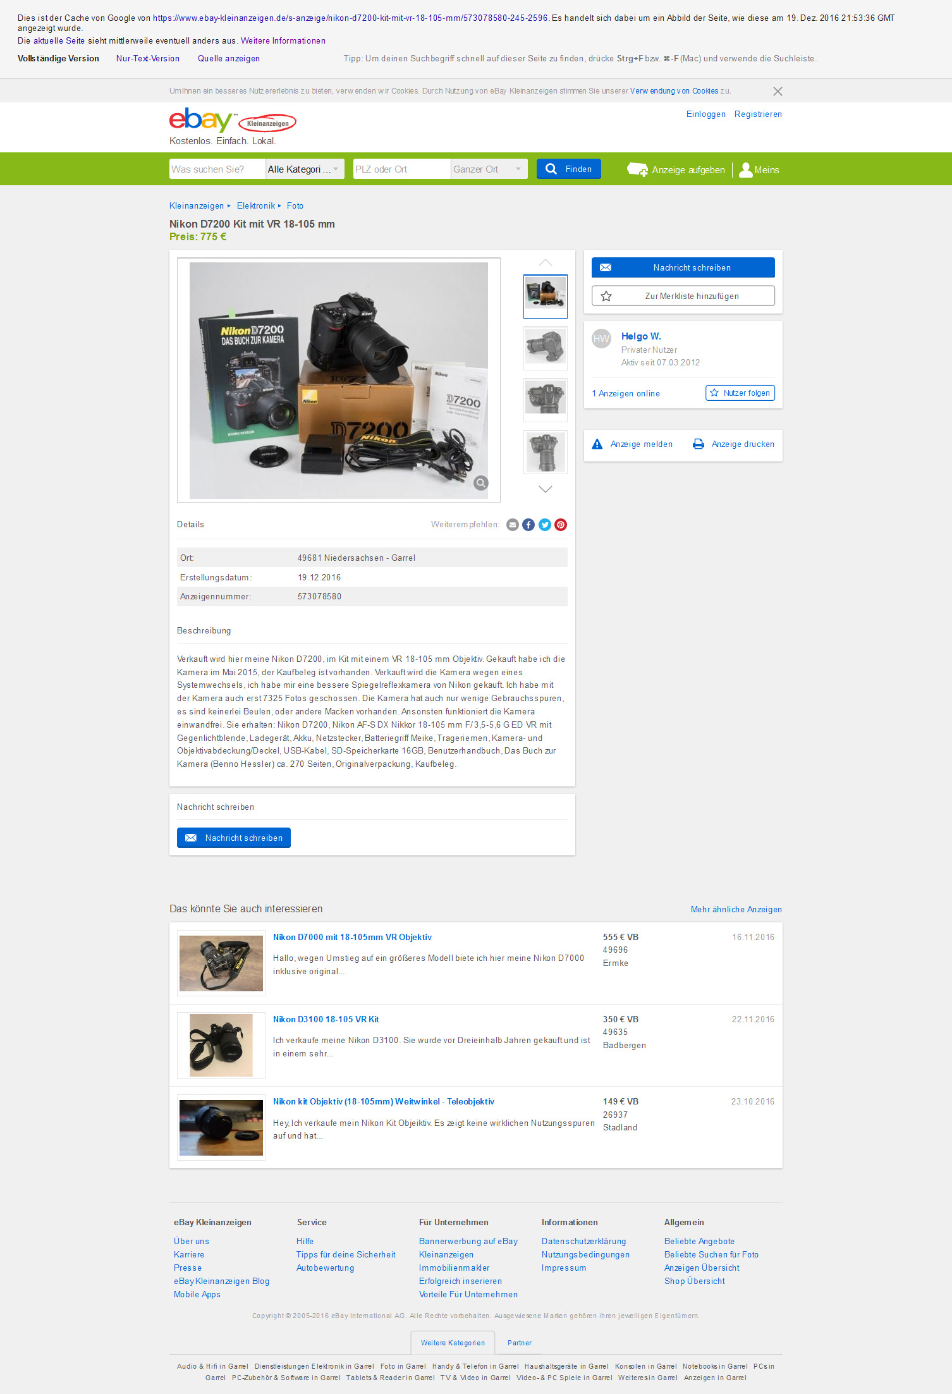Click the Meins user account icon
Viewport: 952px width, 1394px height.
click(746, 169)
